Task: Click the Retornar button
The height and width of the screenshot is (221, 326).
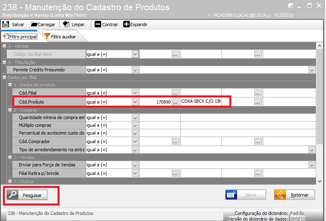Action: [295, 195]
